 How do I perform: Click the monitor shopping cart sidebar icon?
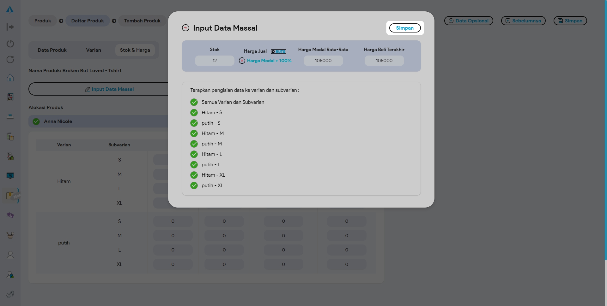10,176
